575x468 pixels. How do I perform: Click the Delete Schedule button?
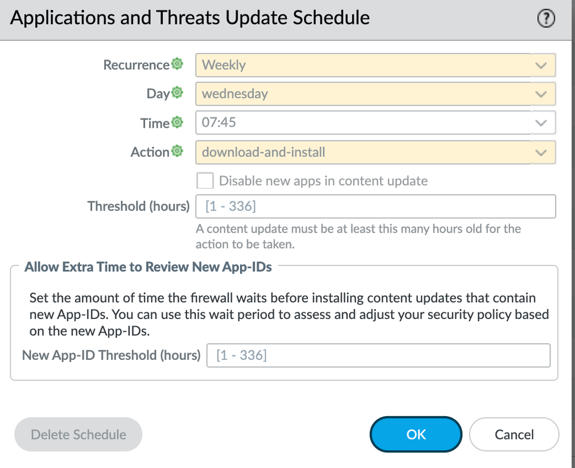(78, 435)
